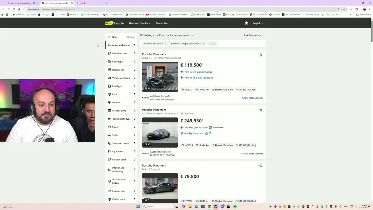Show more vehicles from Autohaus Kaman24
Image resolution: width=373 pixels, height=210 pixels.
252,98
